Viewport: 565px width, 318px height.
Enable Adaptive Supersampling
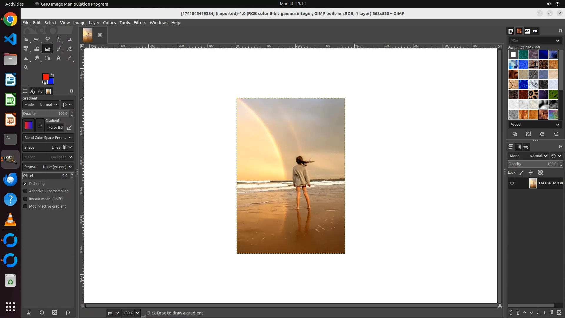(25, 191)
